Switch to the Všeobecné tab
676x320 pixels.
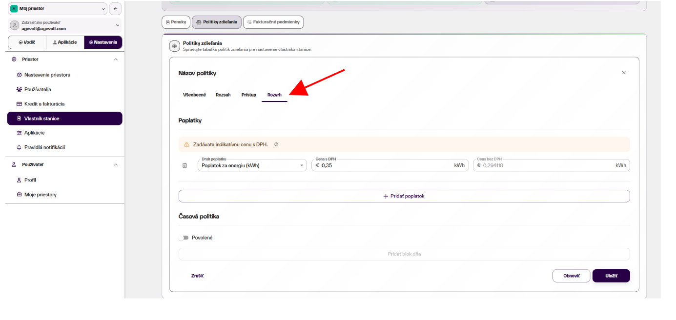pos(194,95)
